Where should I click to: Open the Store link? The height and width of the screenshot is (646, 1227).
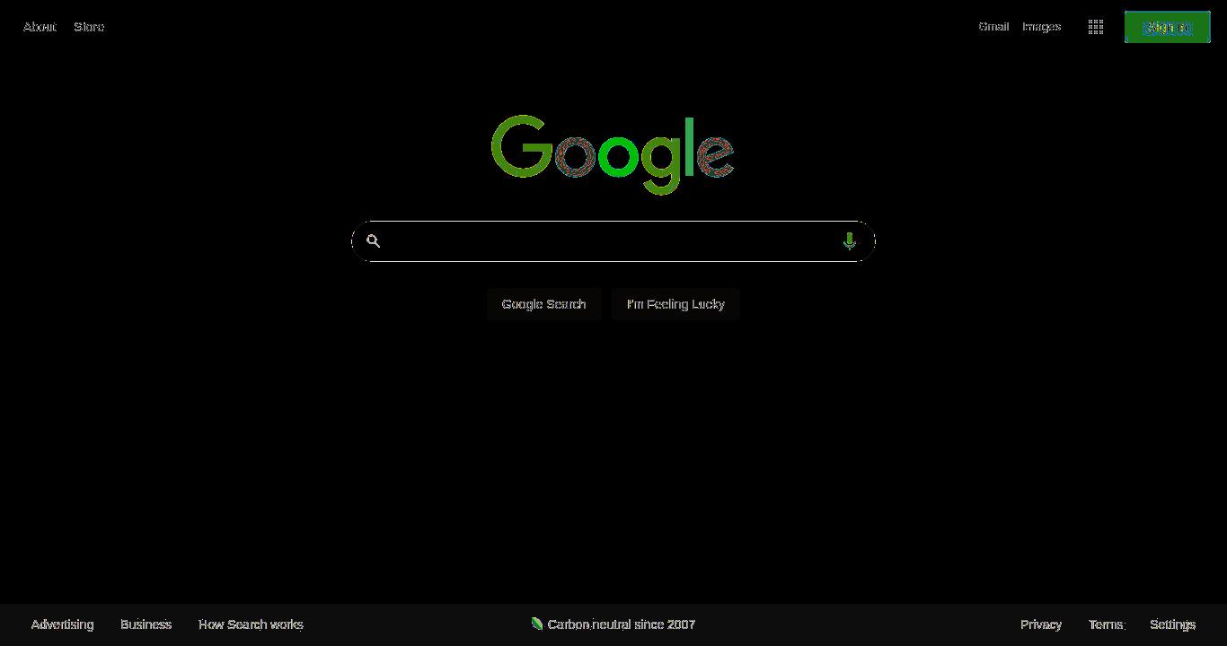point(89,27)
